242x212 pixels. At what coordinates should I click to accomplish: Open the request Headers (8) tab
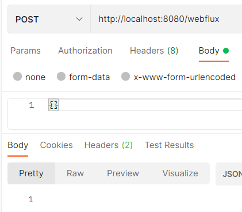[x=154, y=51]
